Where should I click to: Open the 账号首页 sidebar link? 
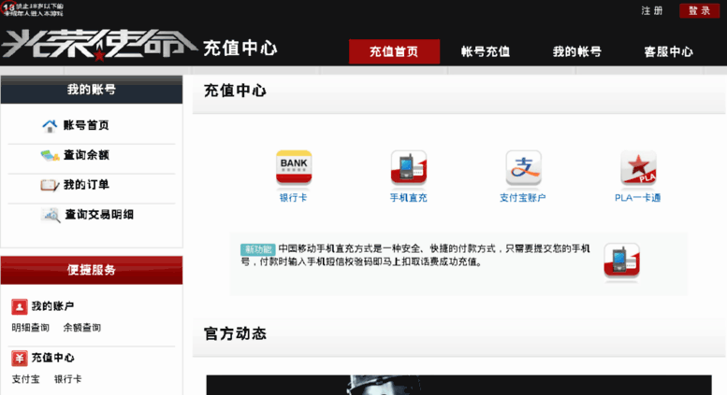click(x=86, y=125)
